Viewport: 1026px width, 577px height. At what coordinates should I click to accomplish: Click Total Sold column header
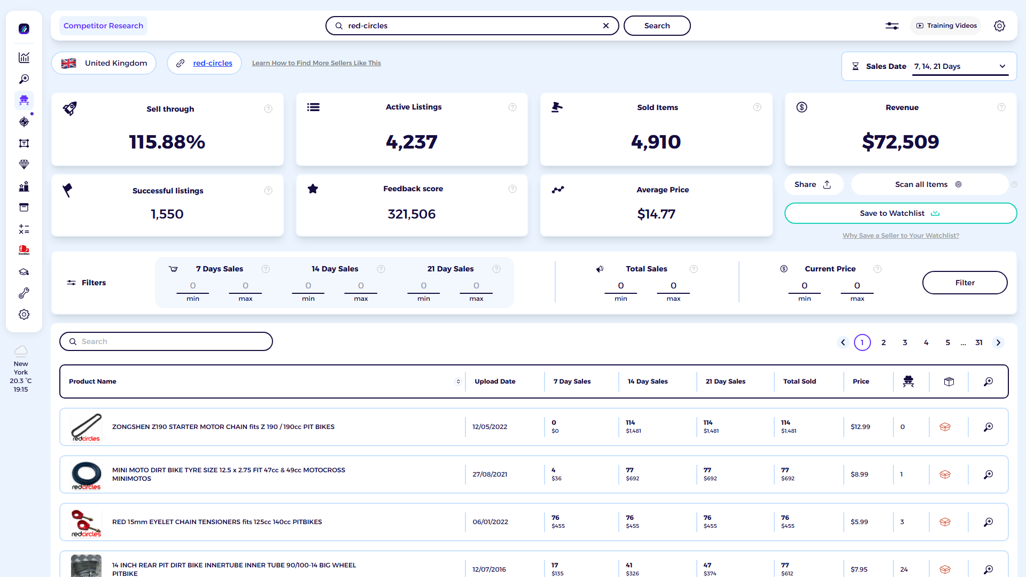point(799,381)
